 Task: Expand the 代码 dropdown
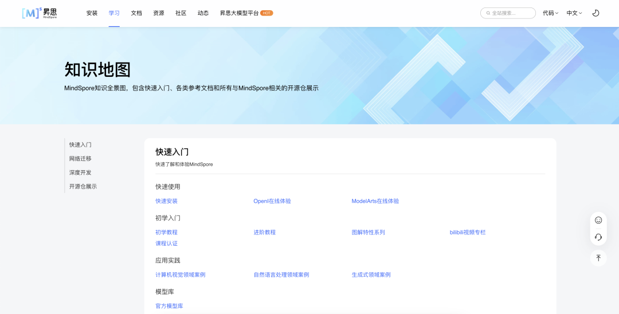pyautogui.click(x=550, y=13)
